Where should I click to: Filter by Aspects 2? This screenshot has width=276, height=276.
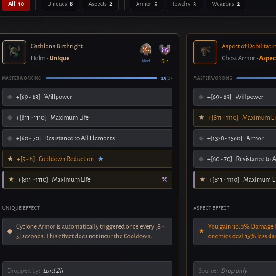tap(100, 4)
